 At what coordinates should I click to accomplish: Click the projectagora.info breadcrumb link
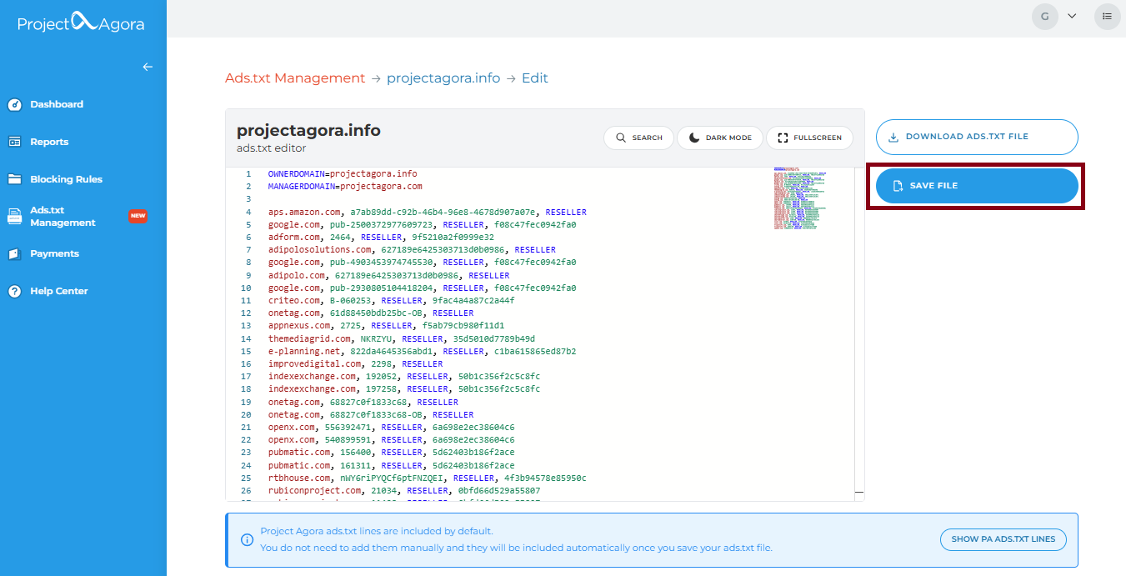(443, 78)
